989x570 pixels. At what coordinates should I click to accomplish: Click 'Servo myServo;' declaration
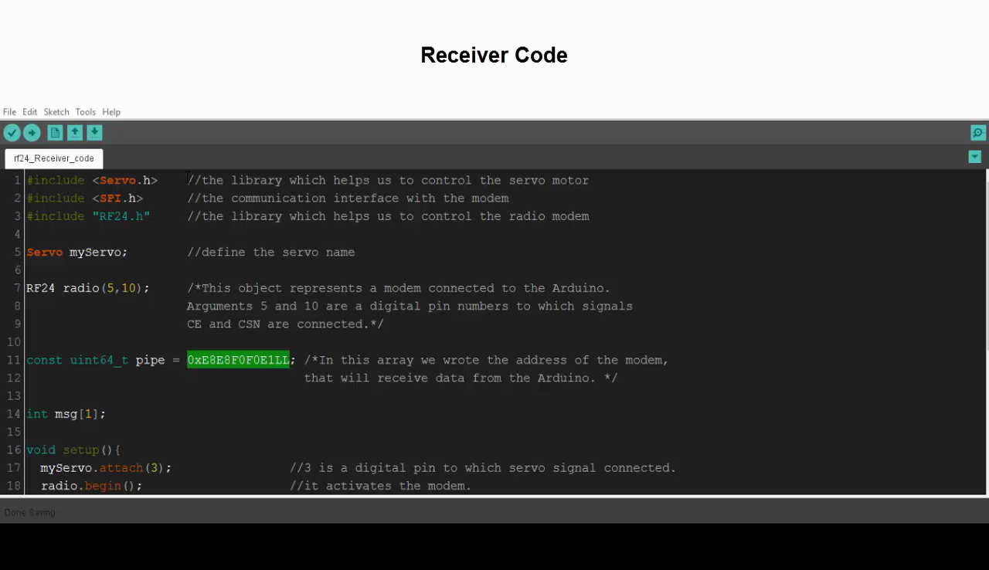pos(77,253)
